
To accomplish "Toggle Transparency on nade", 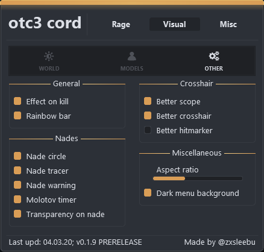I will pos(17,214).
